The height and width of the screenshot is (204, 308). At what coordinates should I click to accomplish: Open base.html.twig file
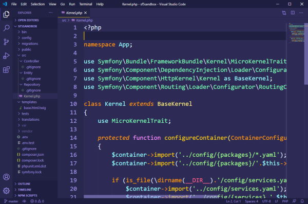click(35, 108)
